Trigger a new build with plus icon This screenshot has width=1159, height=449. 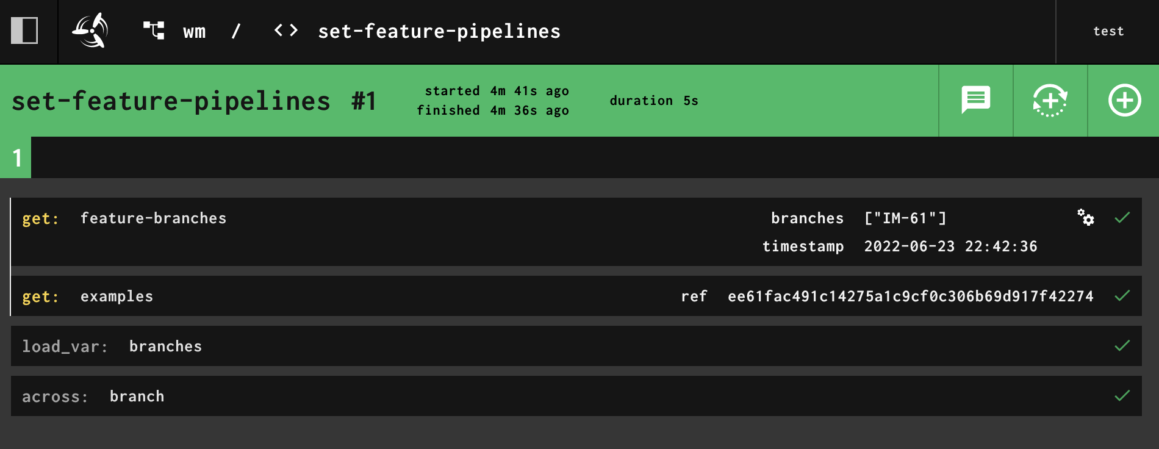click(x=1124, y=101)
